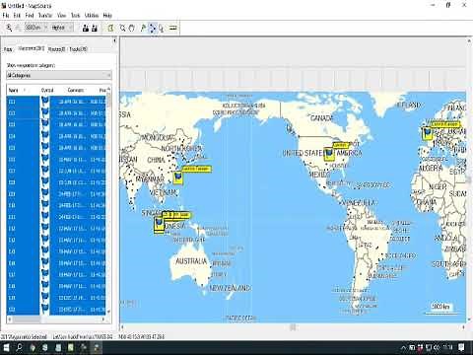Select the Zoom tool in the toolbar

point(122,28)
